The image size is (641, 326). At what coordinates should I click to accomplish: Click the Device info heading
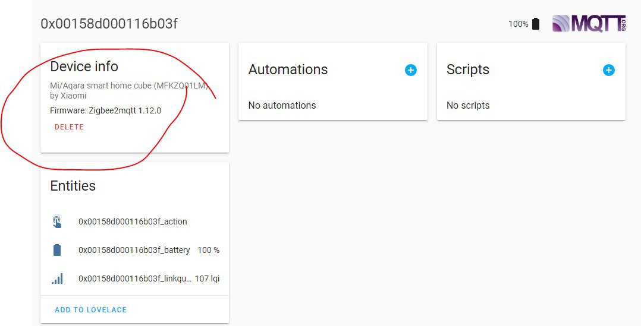(84, 67)
